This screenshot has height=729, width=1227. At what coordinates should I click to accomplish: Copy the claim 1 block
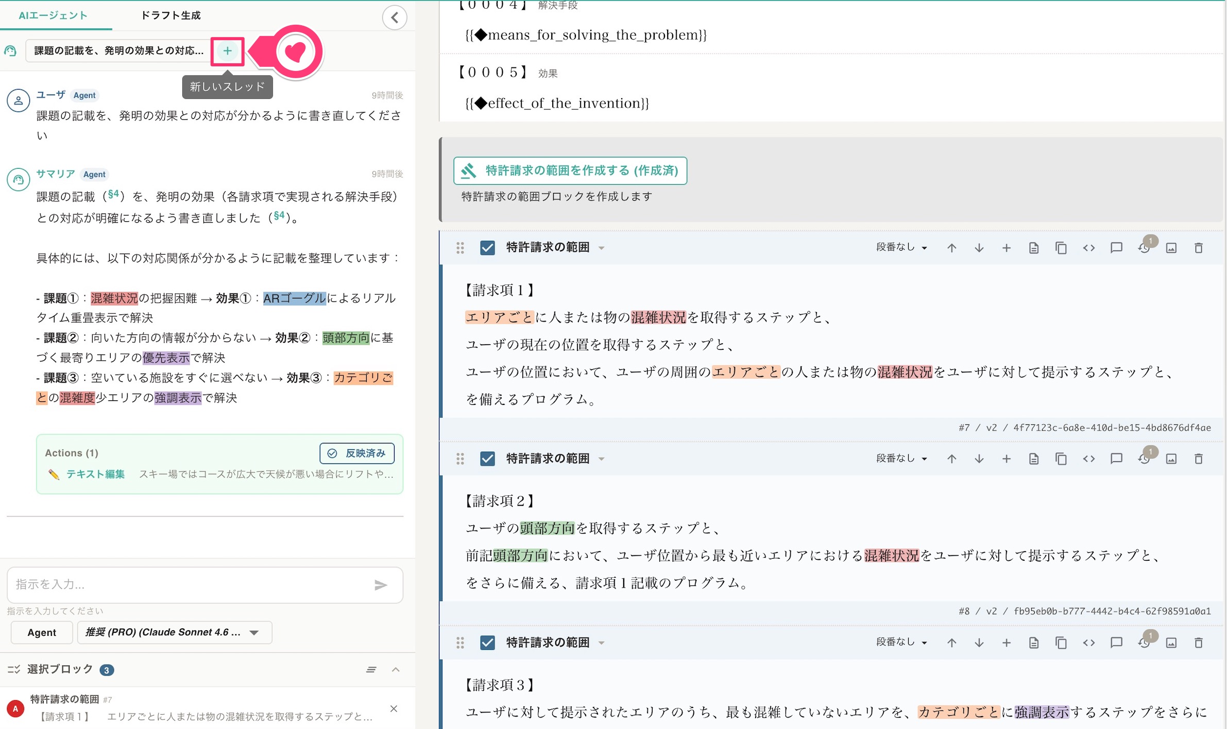click(x=1061, y=248)
